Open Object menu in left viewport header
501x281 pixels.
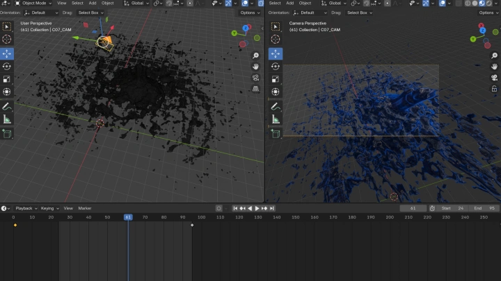point(108,3)
